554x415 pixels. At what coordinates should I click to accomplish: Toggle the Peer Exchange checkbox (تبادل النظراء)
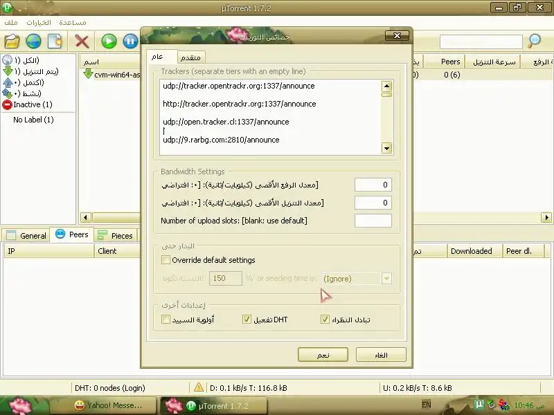(x=325, y=320)
